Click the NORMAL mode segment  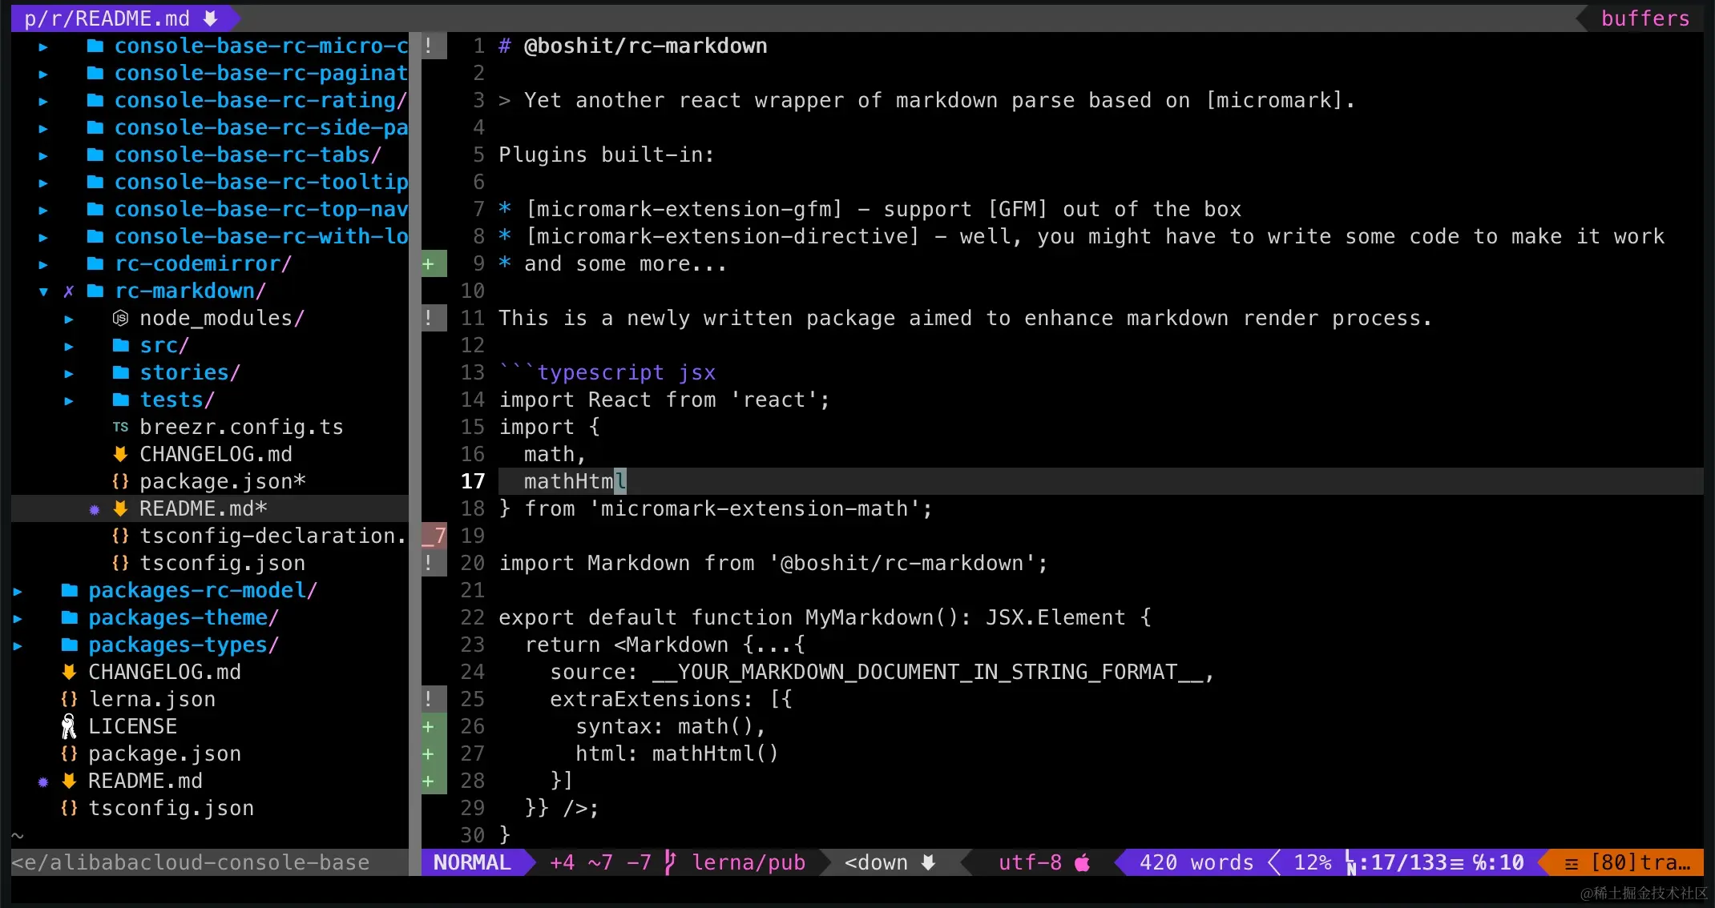[472, 862]
